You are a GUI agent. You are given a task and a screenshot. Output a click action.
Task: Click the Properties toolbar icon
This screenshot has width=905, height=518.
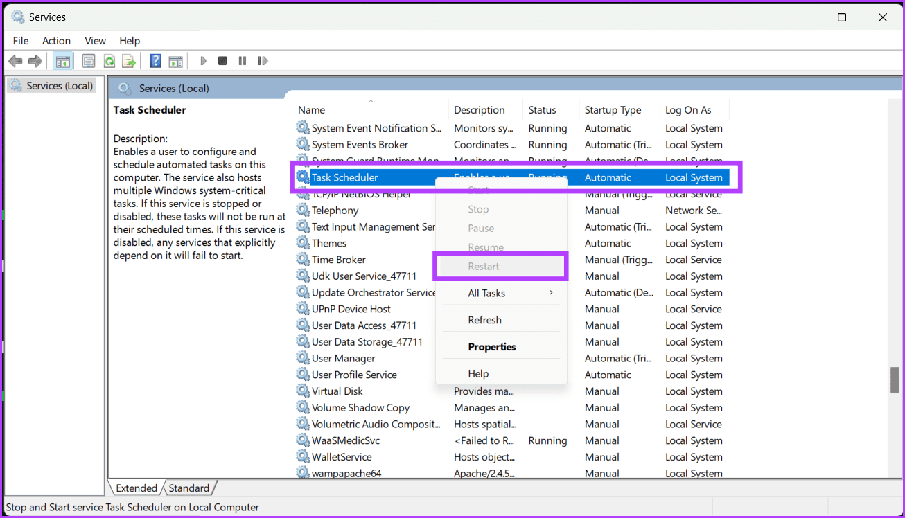(88, 60)
